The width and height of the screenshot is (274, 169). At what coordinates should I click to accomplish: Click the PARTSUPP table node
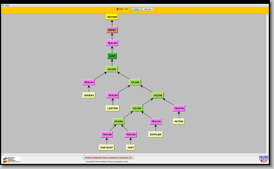[x=107, y=147]
